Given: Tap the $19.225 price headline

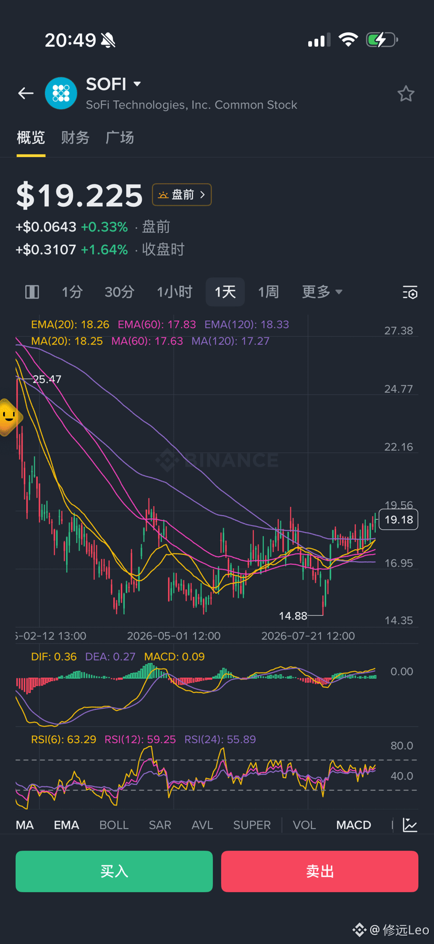Looking at the screenshot, I should pyautogui.click(x=79, y=196).
